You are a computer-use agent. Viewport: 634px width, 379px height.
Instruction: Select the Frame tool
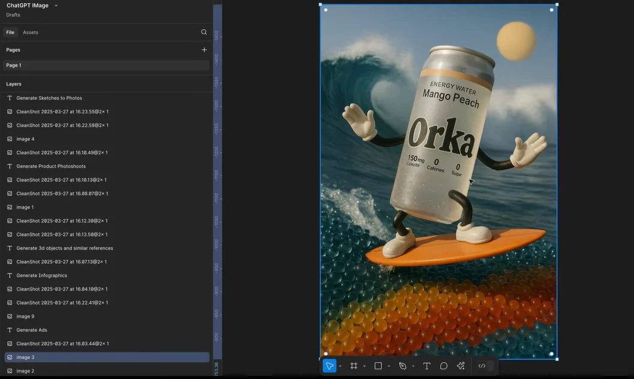[354, 366]
